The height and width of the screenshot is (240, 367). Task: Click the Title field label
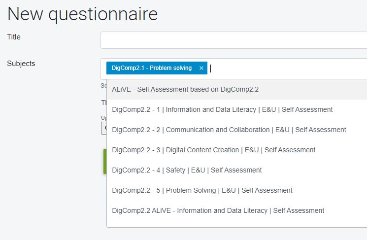(x=14, y=37)
